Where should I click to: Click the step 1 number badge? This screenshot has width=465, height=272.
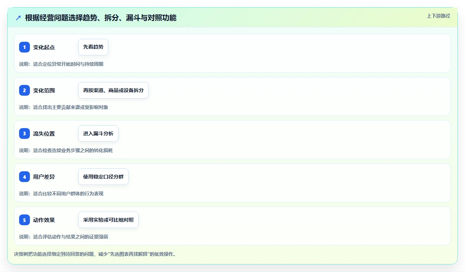(24, 47)
